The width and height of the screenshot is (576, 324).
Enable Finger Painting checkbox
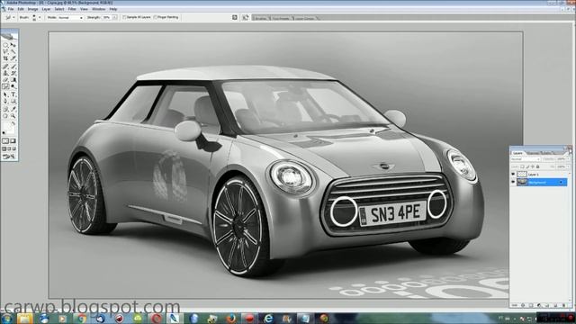(x=156, y=17)
